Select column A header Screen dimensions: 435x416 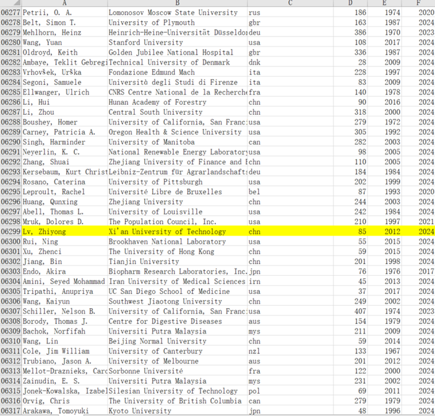(x=64, y=4)
